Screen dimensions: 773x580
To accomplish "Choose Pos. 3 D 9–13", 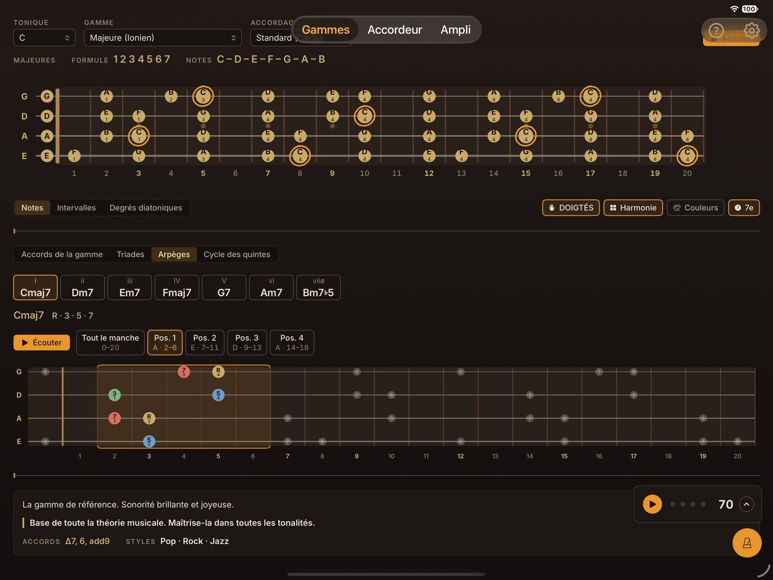I will pos(247,342).
